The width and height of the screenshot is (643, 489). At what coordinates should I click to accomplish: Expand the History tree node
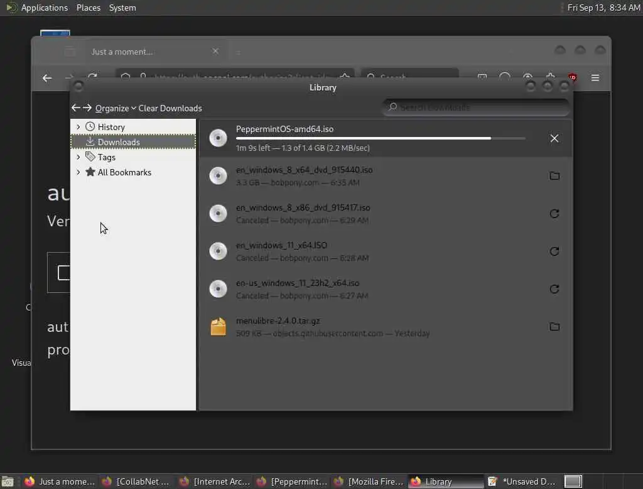coord(78,127)
